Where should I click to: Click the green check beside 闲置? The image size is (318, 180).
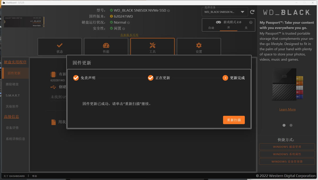(x=111, y=28)
